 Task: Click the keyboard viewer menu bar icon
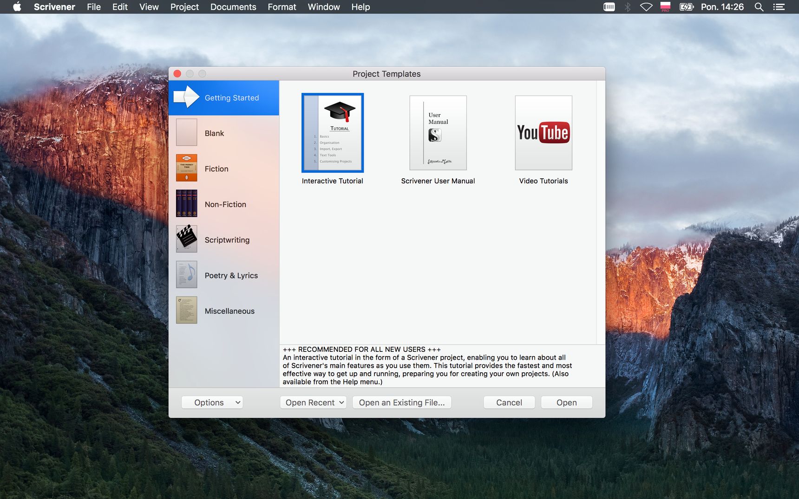tap(609, 6)
